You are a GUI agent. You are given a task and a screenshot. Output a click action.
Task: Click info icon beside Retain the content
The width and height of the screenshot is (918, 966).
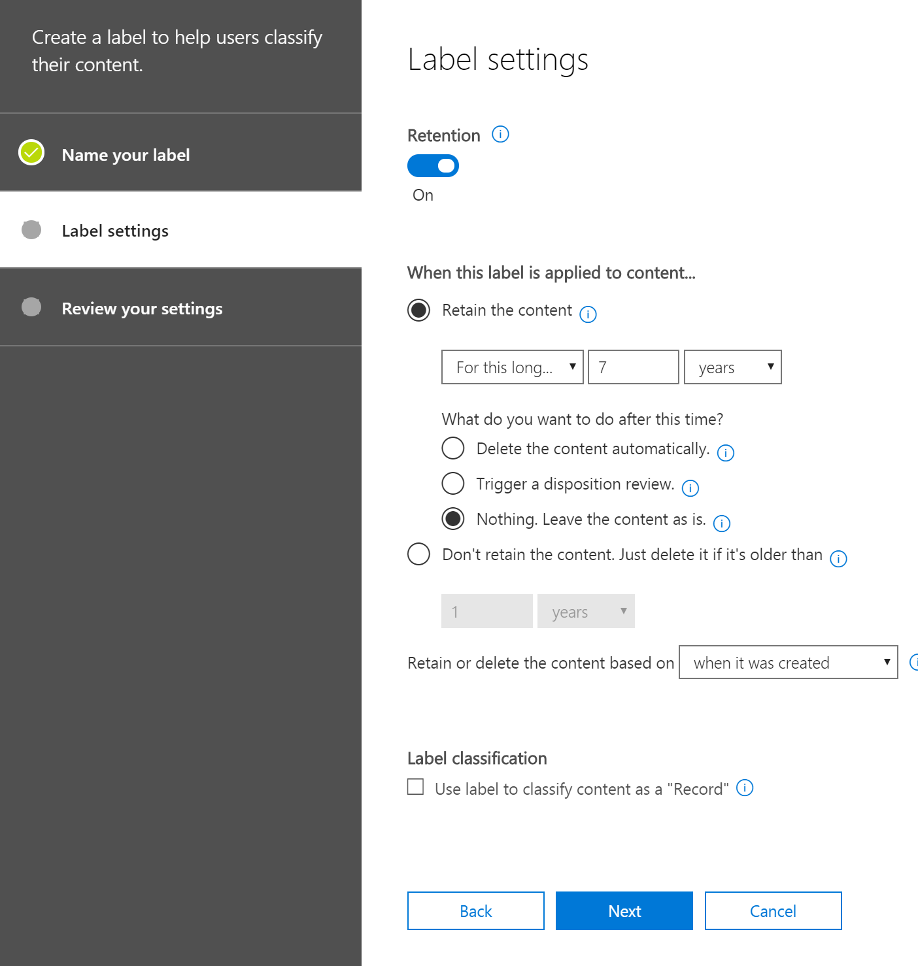pyautogui.click(x=588, y=314)
